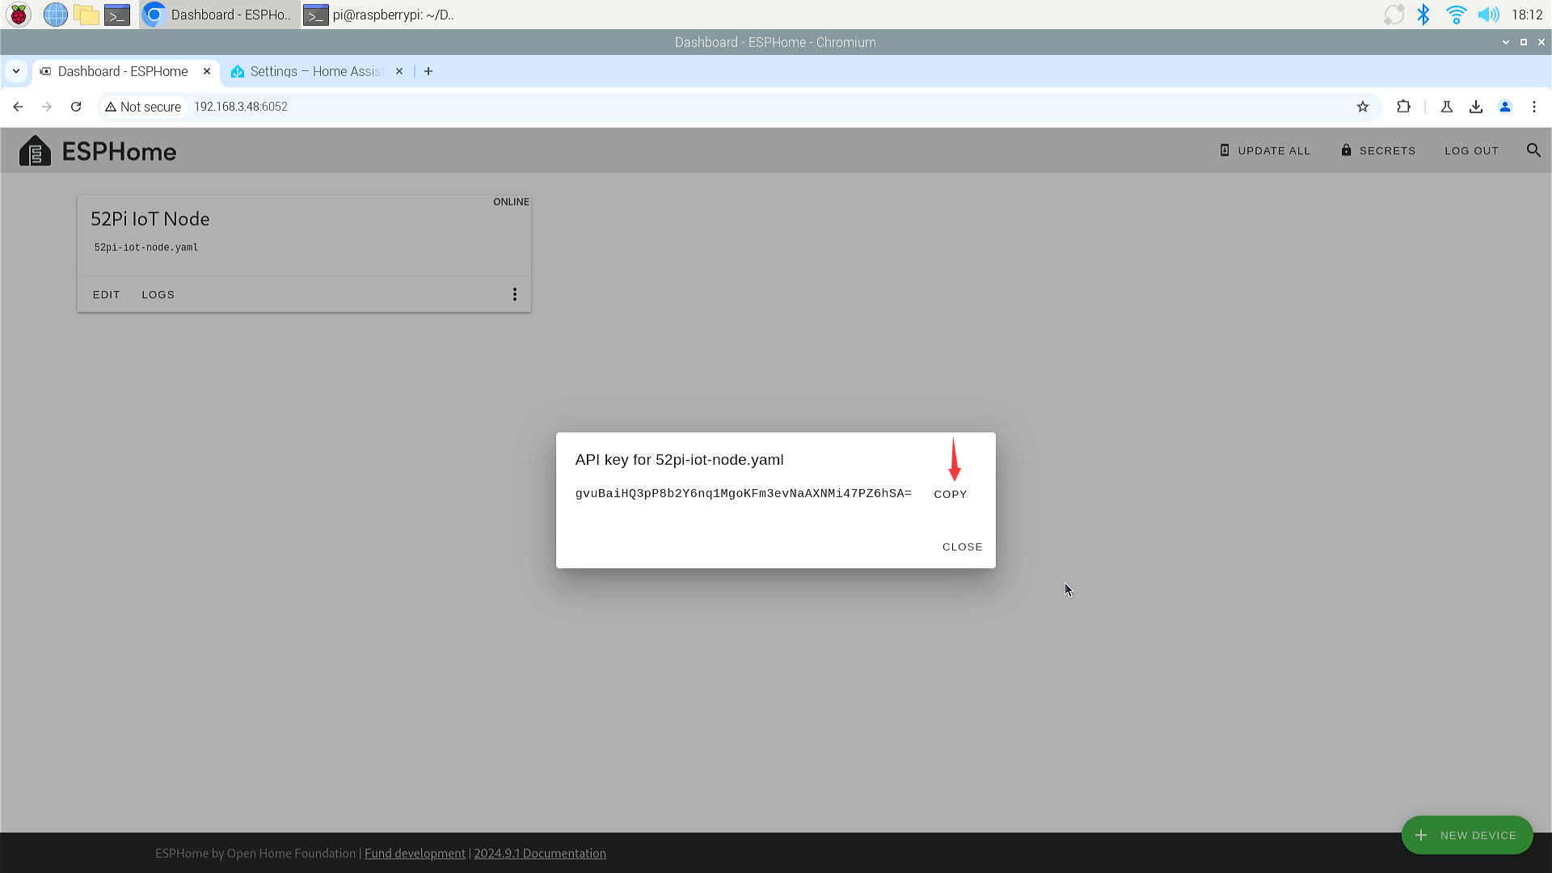Viewport: 1552px width, 873px height.
Task: Select the API key string text
Action: click(x=743, y=494)
